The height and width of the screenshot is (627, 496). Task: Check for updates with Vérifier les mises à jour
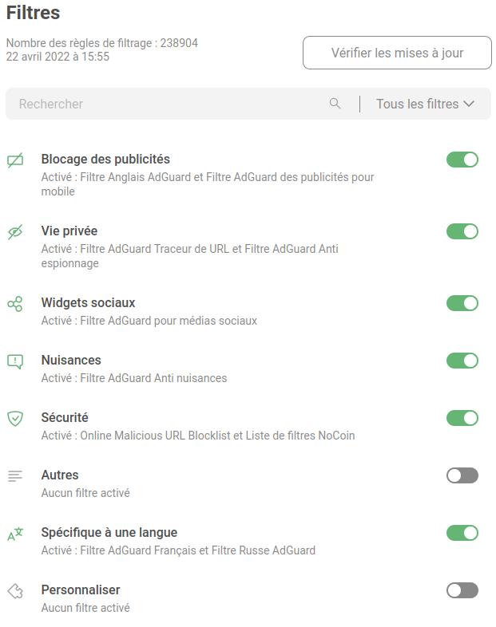click(x=397, y=53)
